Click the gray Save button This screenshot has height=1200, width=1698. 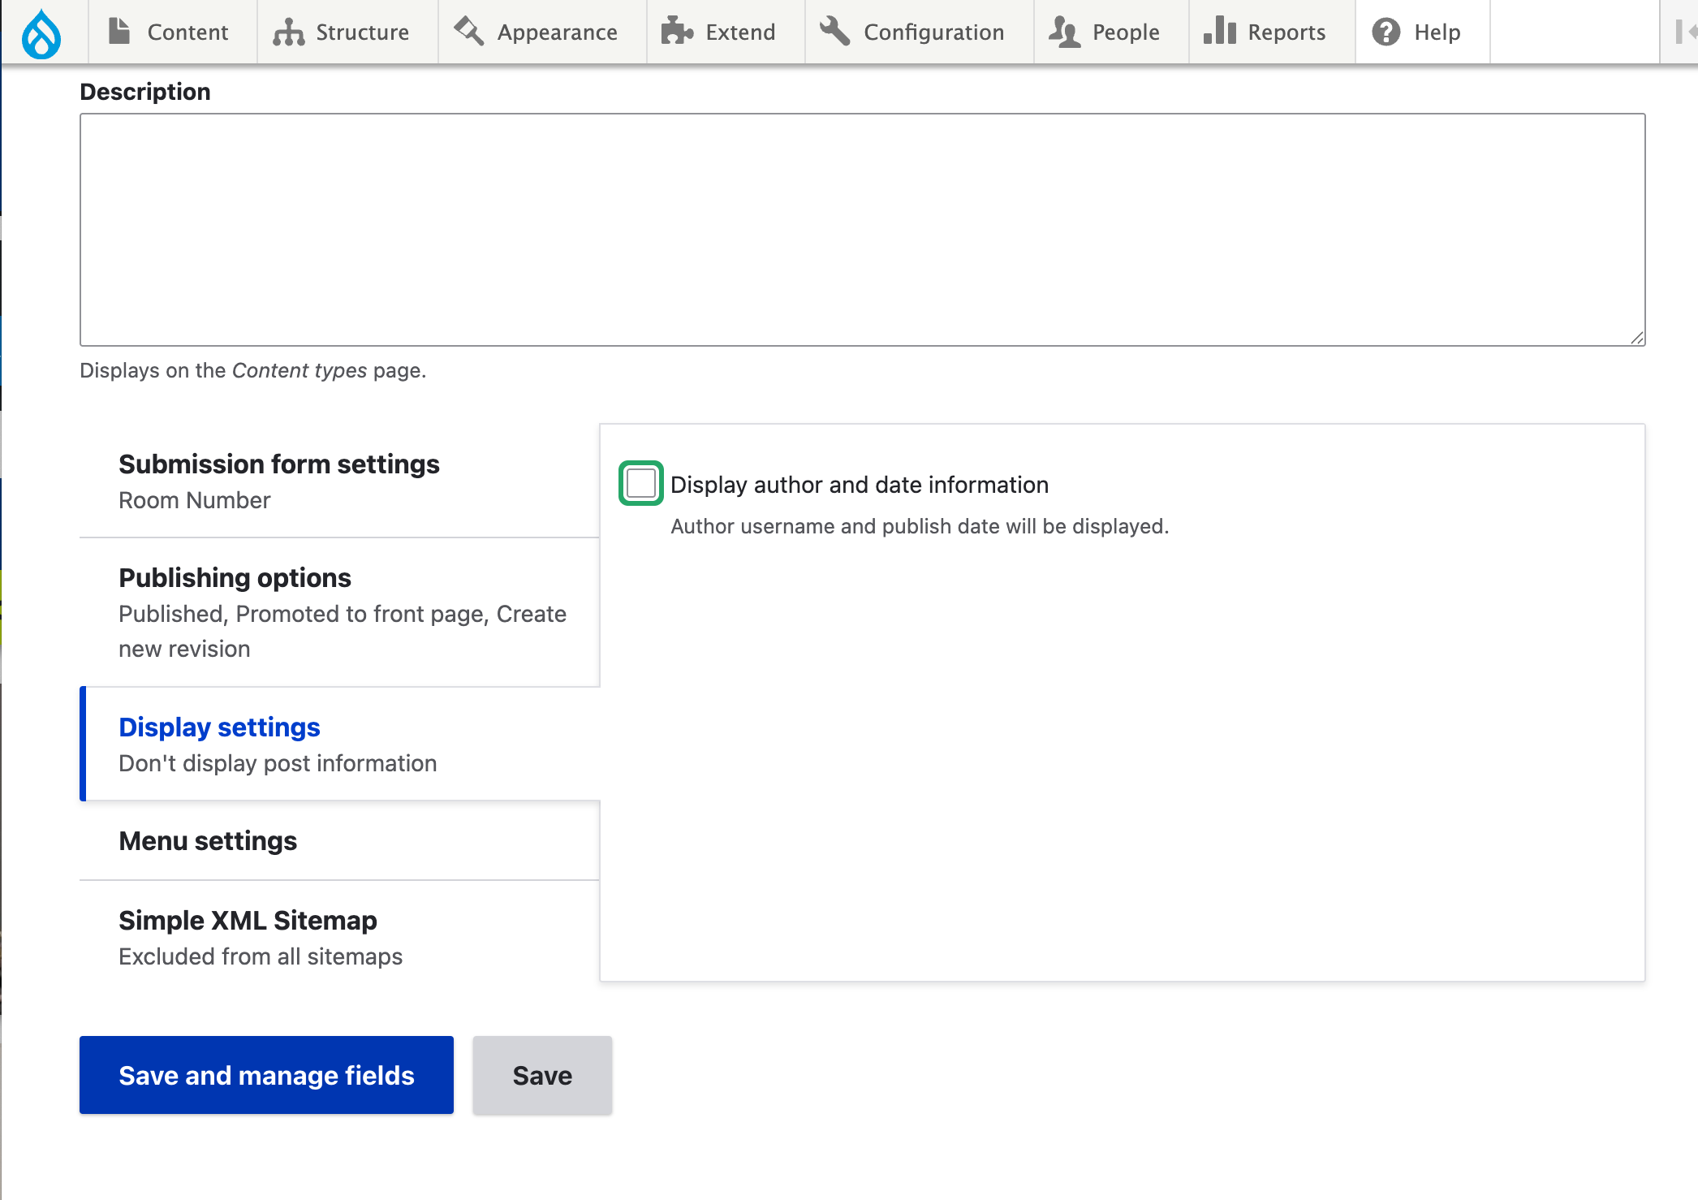pyautogui.click(x=542, y=1075)
